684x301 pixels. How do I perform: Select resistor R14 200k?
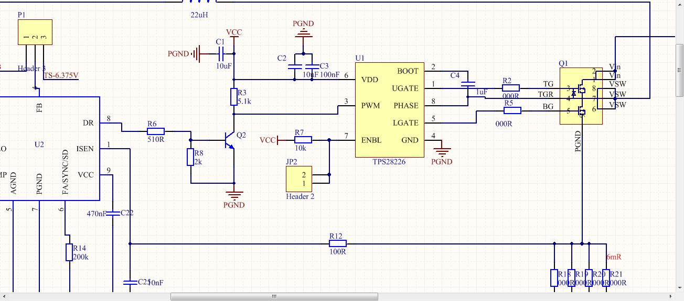pyautogui.click(x=69, y=252)
